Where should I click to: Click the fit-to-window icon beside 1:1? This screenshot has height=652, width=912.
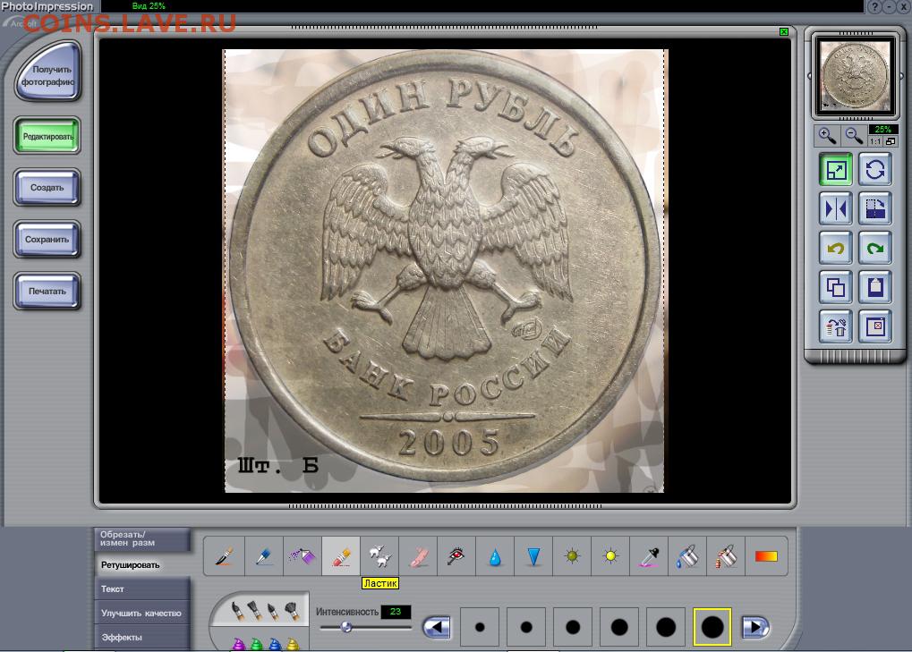coord(891,141)
